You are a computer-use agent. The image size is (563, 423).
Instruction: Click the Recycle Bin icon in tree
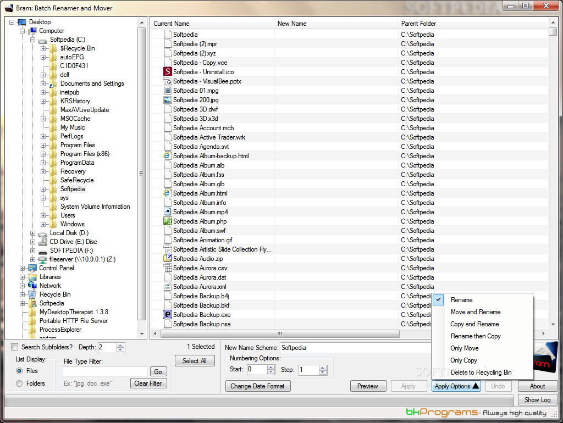point(32,294)
